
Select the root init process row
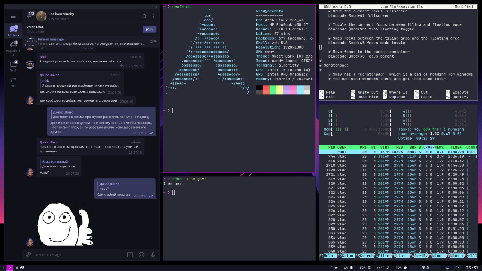(398, 152)
